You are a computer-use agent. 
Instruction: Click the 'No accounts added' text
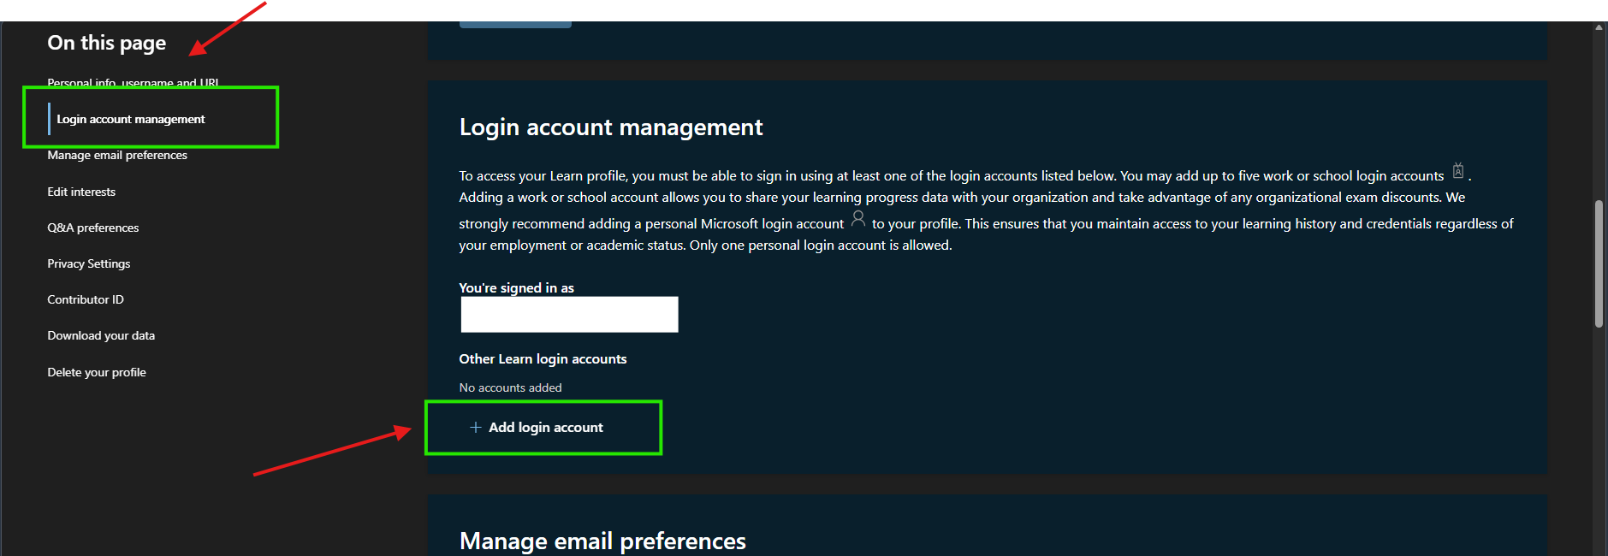click(x=510, y=387)
